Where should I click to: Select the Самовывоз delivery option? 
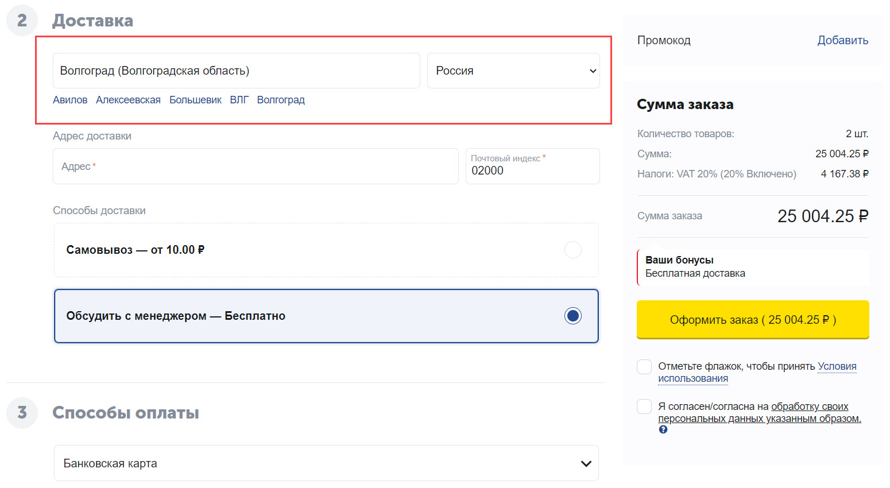tap(572, 250)
